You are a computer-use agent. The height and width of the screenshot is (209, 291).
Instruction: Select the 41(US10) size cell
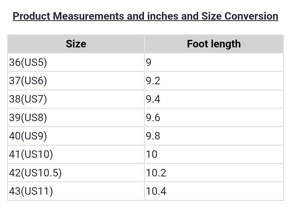31,154
